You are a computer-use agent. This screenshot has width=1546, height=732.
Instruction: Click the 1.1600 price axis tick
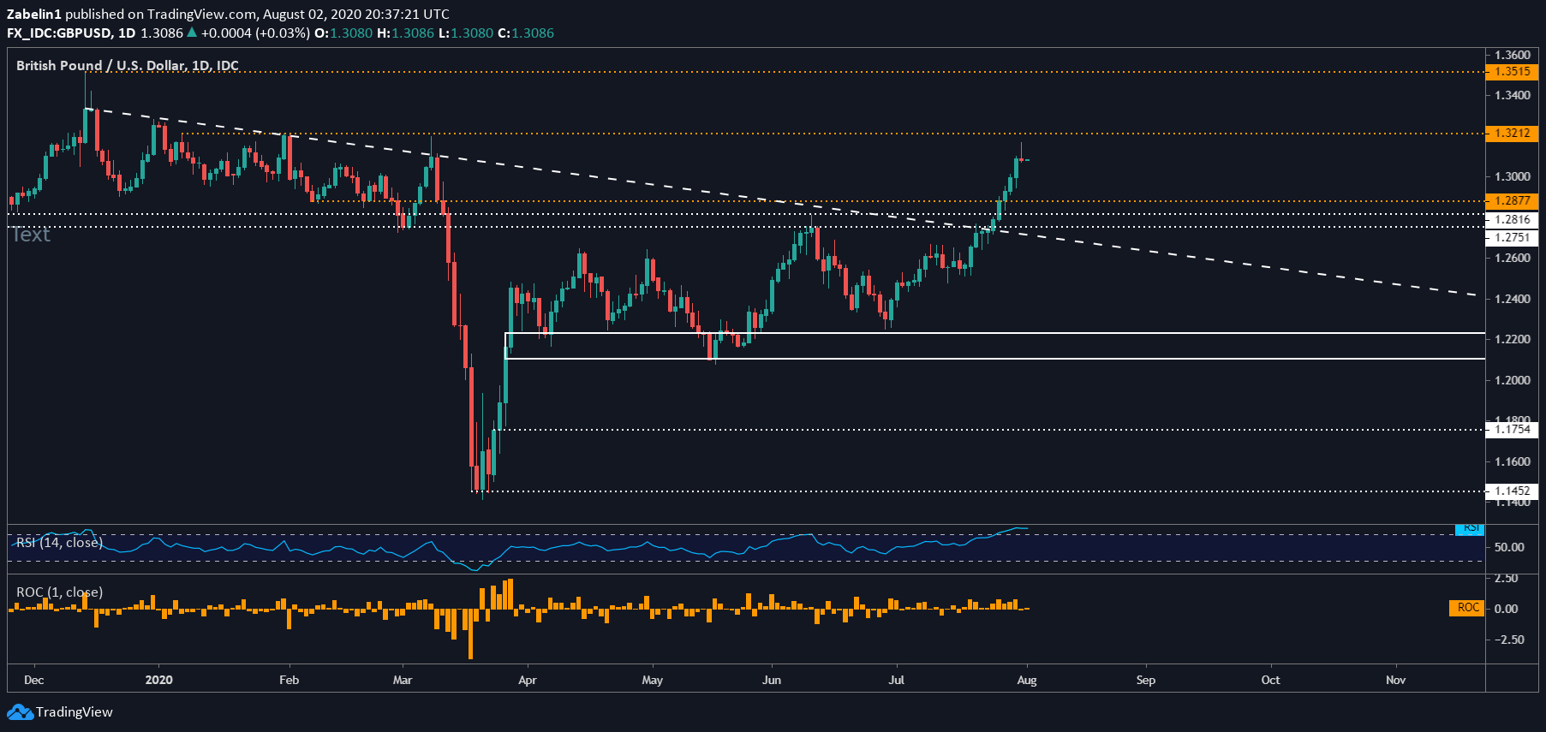click(x=1513, y=461)
